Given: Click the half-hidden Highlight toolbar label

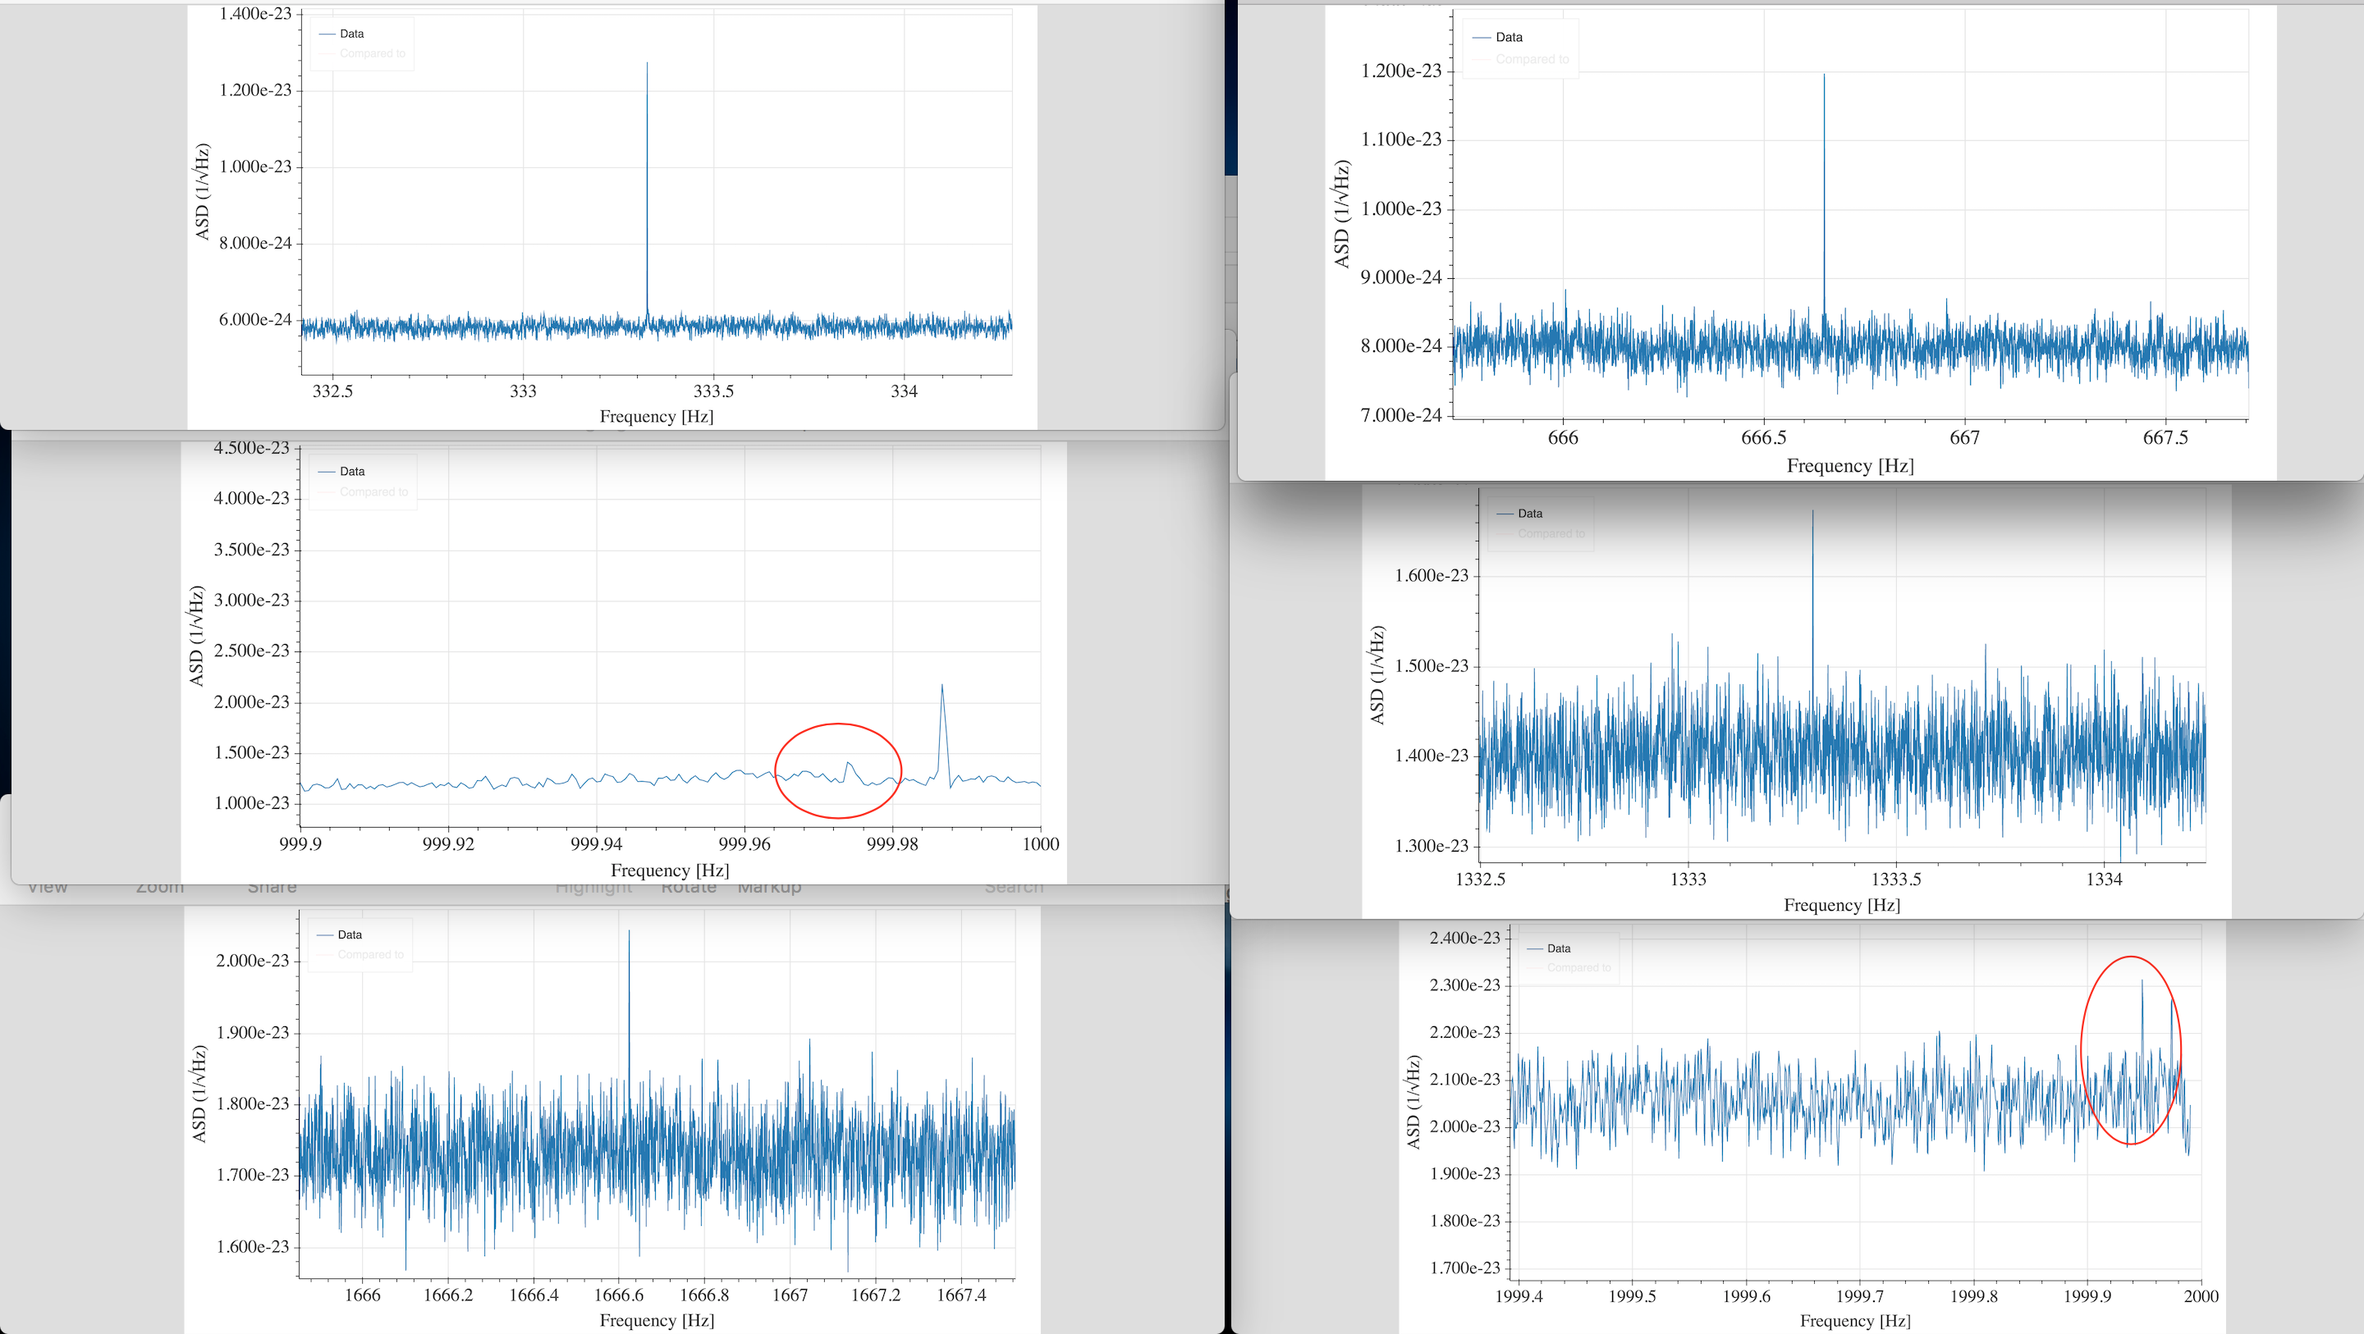Looking at the screenshot, I should 593,887.
